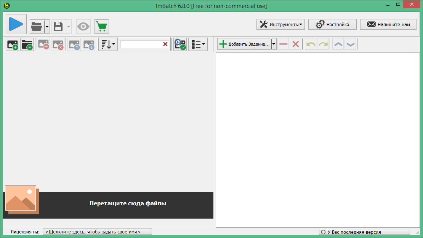The height and width of the screenshot is (238, 423).
Task: Click the gear image settings icon
Action: point(179,44)
